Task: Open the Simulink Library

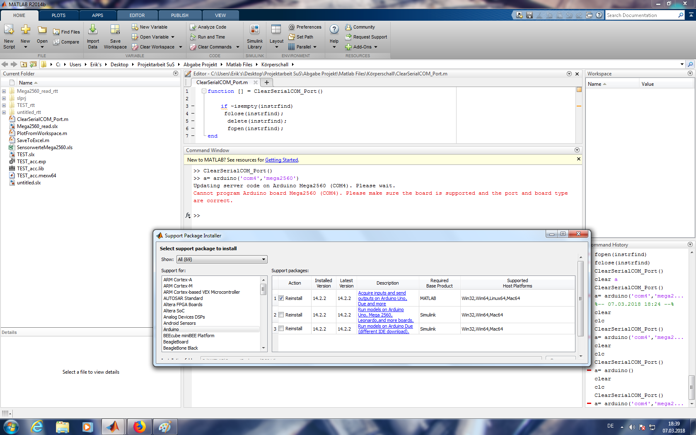Action: [x=254, y=30]
